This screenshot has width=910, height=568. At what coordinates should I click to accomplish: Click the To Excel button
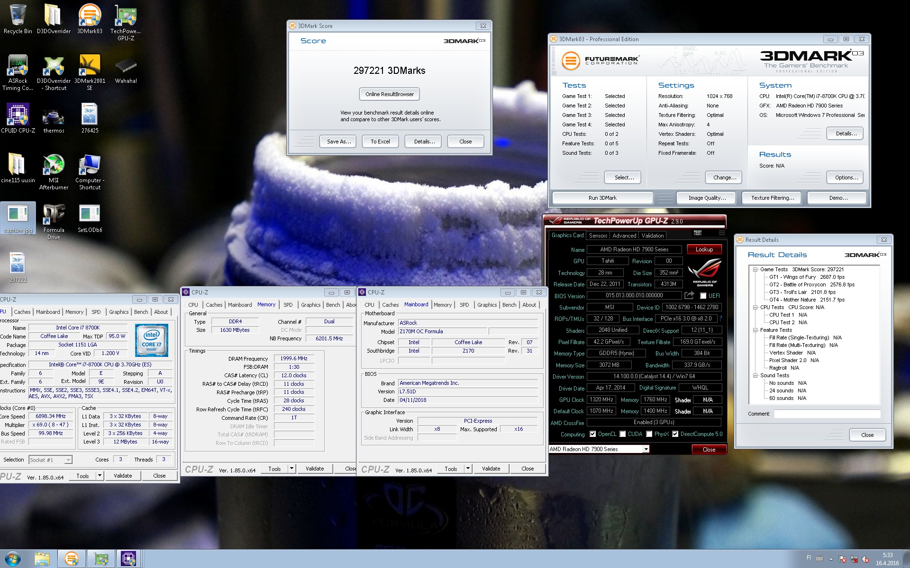380,142
